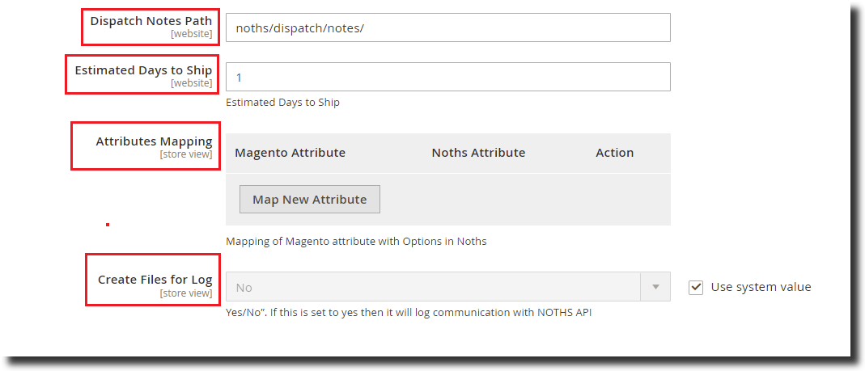Open the Create Files for Log dropdown
This screenshot has width=865, height=371.
tap(433, 287)
